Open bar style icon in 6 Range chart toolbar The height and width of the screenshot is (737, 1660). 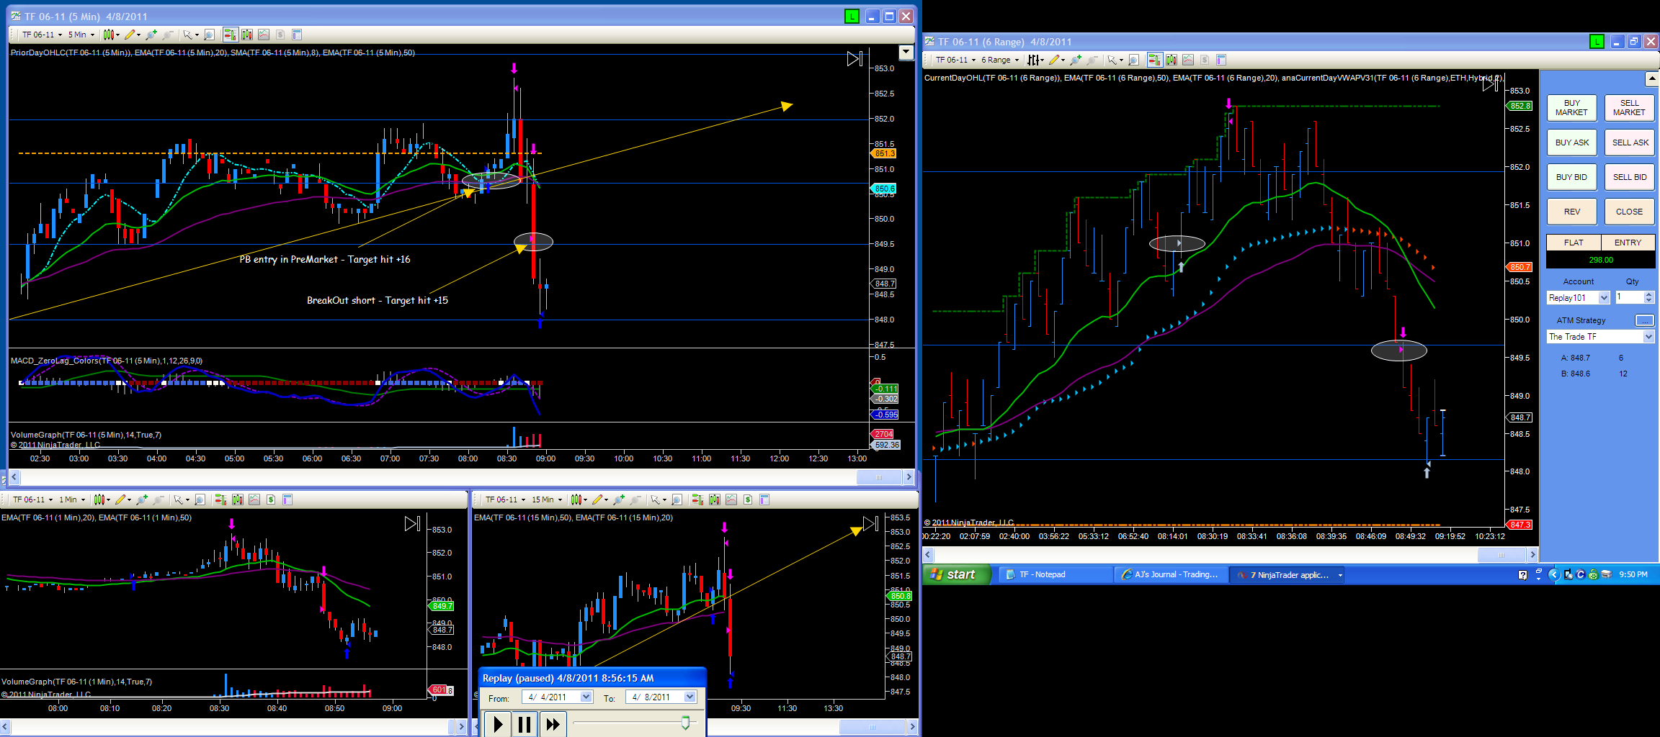pyautogui.click(x=1035, y=60)
